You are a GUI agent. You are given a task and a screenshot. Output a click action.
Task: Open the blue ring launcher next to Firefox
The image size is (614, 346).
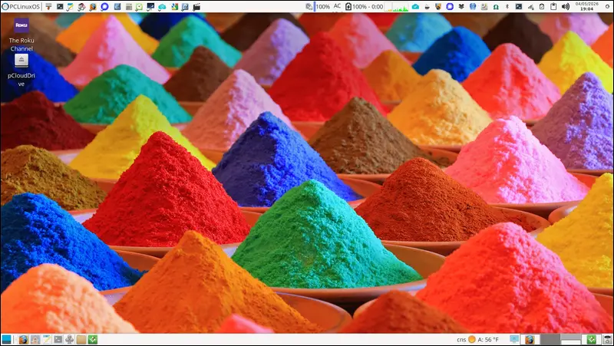104,7
